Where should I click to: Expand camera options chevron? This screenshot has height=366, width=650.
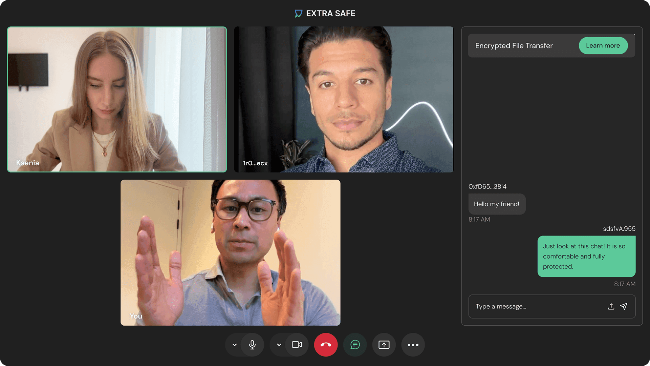[x=279, y=345]
